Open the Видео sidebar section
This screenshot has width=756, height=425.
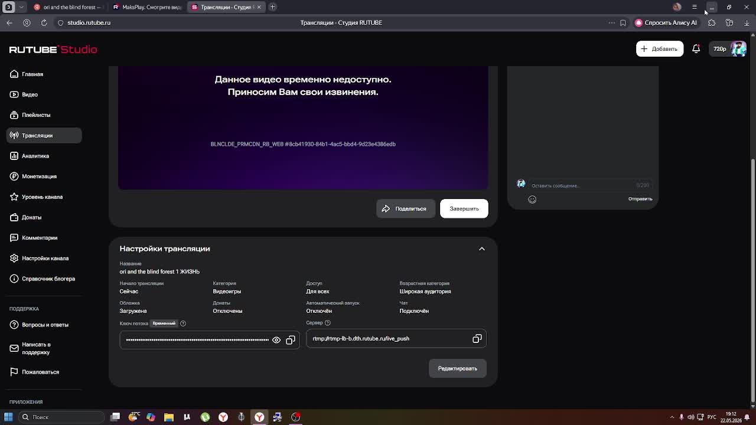pyautogui.click(x=44, y=94)
